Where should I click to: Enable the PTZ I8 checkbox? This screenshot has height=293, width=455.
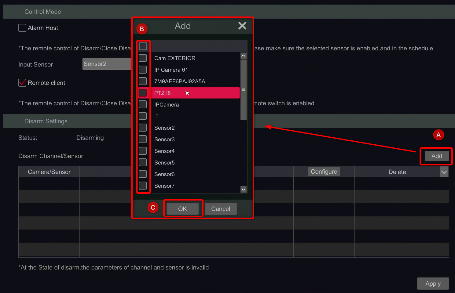pyautogui.click(x=143, y=93)
